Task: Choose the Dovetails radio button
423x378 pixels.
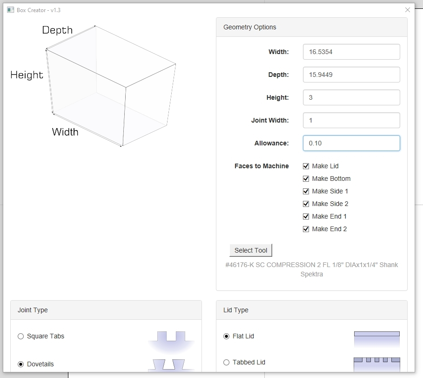Action: [20, 364]
